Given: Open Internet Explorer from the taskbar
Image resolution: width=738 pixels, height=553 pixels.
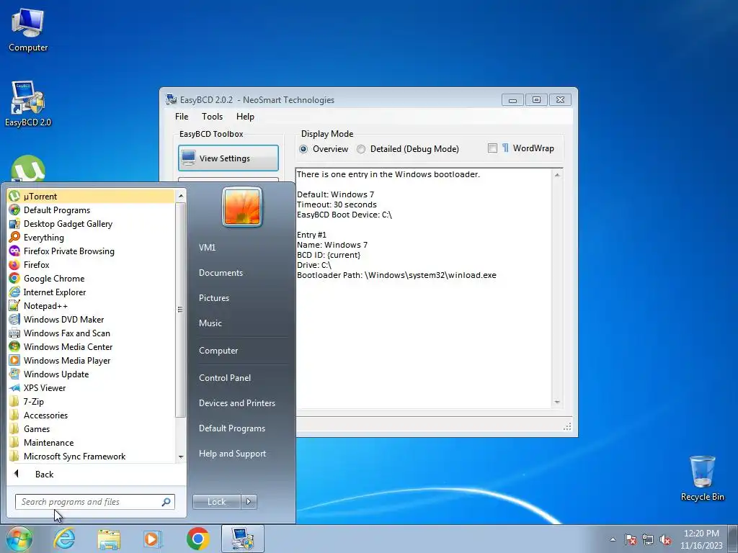Looking at the screenshot, I should 64,539.
